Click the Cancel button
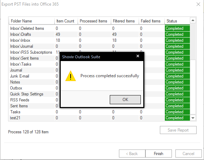This screenshot has height=160, width=204. [x=188, y=154]
